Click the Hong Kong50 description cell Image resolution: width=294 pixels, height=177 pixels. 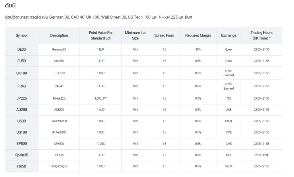[59, 166]
